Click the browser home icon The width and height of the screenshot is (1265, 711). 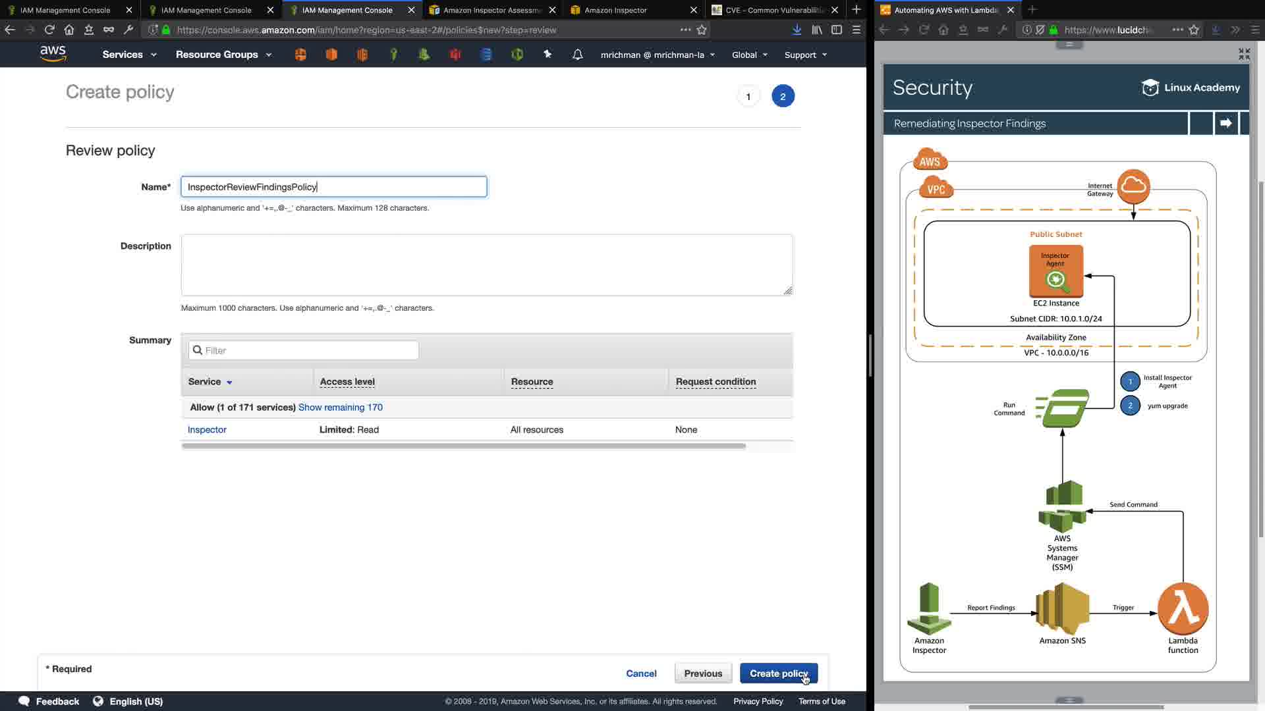point(69,30)
